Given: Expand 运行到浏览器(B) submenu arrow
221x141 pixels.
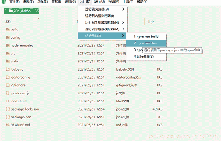Looking at the screenshot, I should tap(123, 9).
